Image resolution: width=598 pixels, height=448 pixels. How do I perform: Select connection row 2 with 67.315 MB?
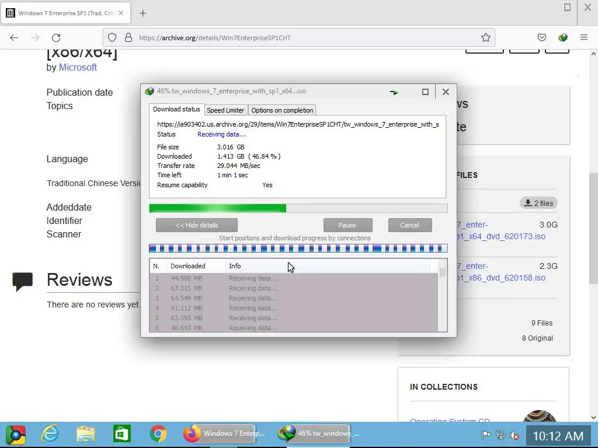(x=294, y=288)
